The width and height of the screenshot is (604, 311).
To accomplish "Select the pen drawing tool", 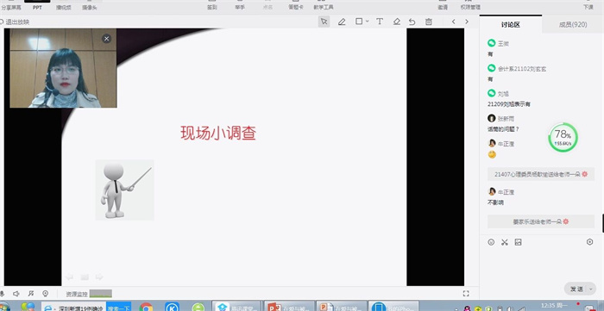I will tap(342, 22).
